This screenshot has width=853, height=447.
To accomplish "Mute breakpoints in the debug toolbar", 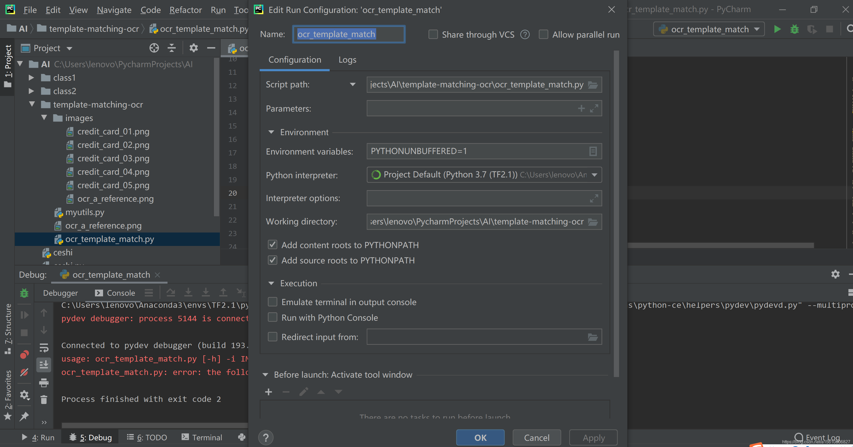I will [24, 372].
